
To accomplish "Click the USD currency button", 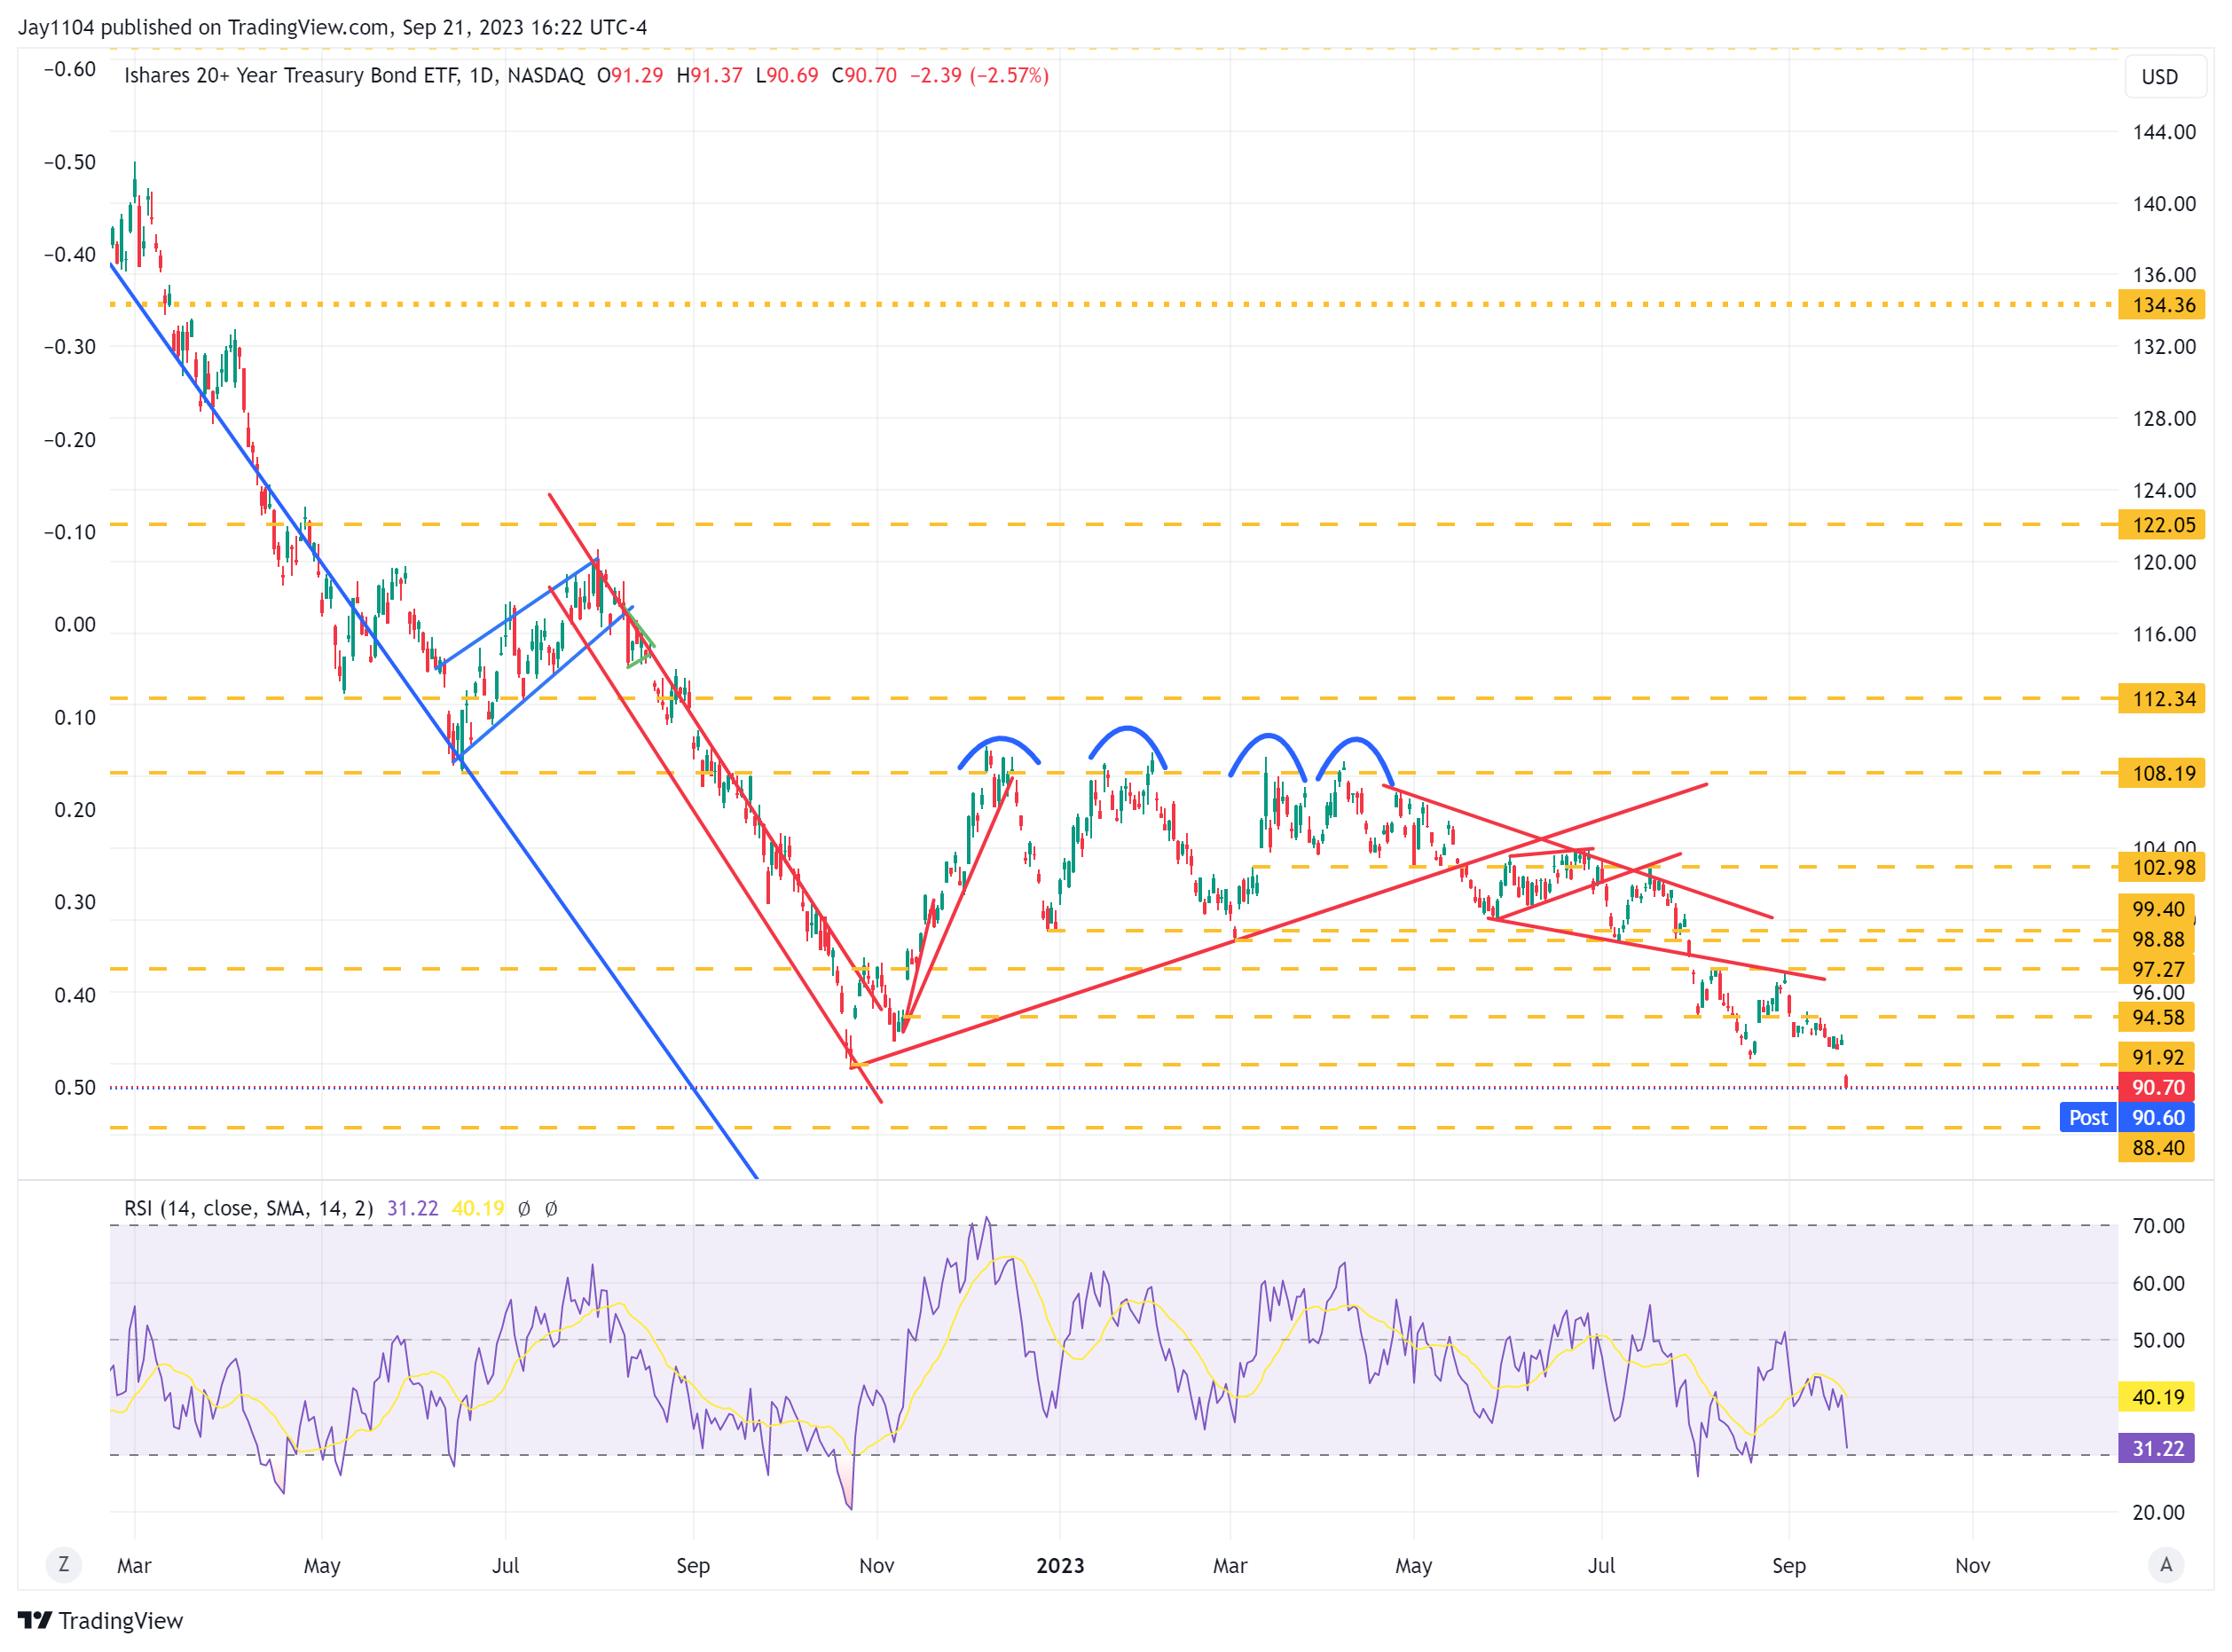I will [2164, 77].
